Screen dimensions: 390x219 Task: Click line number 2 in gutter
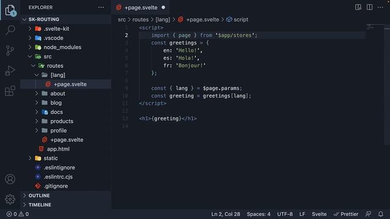pos(126,35)
